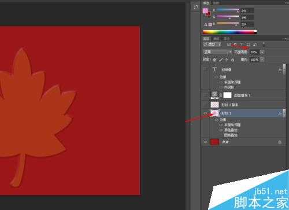Select 内阴影 effect of the text layer
The height and width of the screenshot is (210, 289).
229,87
